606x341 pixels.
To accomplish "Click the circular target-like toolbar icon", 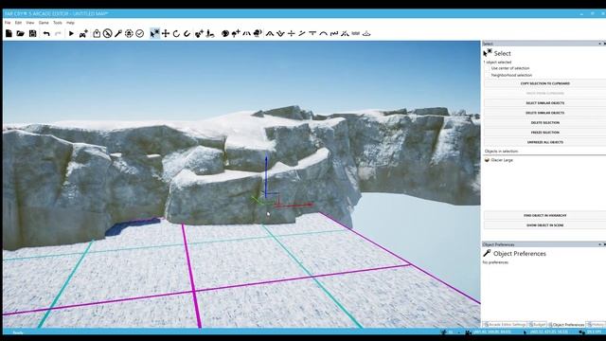I will click(x=129, y=34).
